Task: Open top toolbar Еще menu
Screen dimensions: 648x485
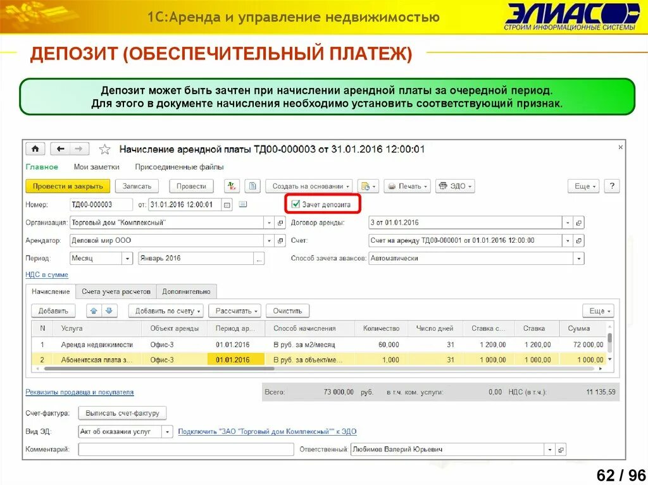Action: click(x=583, y=187)
